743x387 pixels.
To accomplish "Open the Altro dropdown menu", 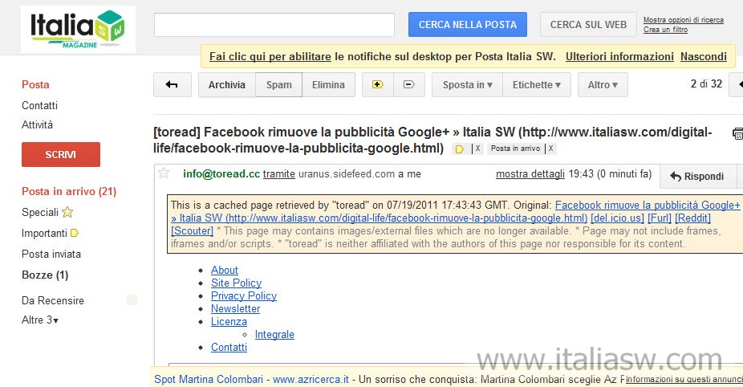I will (x=603, y=85).
